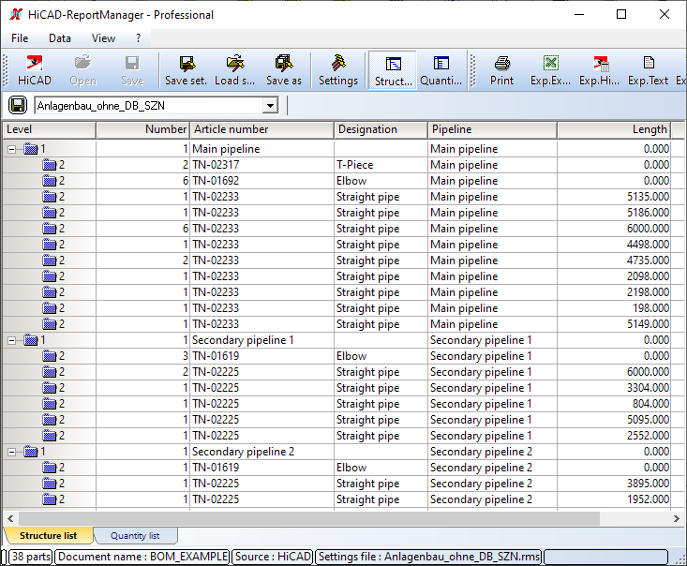Viewport: 687px width, 566px height.
Task: Select the 1952.000 length cell
Action: 614,499
